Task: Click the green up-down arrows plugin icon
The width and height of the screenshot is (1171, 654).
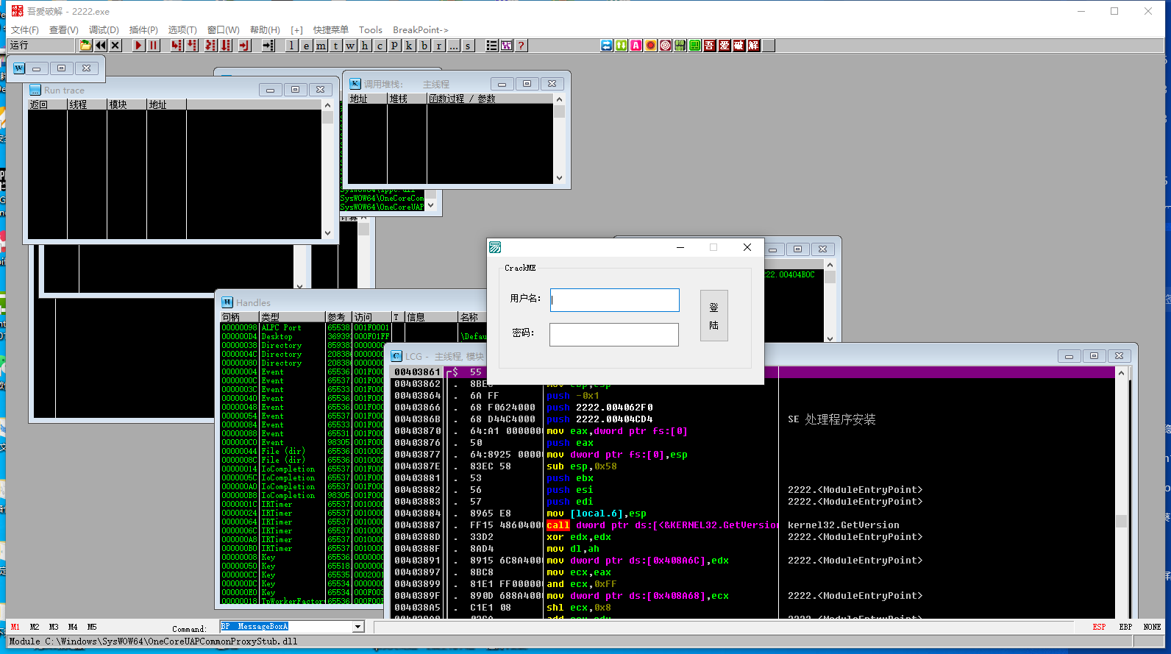Action: click(622, 46)
